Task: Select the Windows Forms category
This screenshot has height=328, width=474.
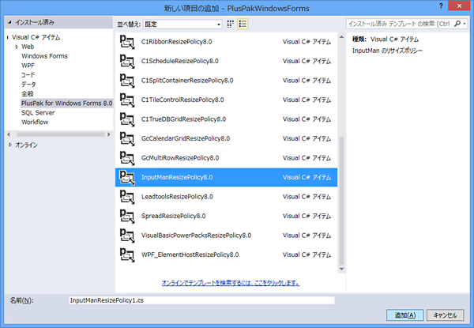Action: (x=44, y=56)
